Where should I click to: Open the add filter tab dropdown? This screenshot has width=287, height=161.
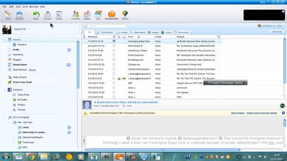click(x=191, y=33)
